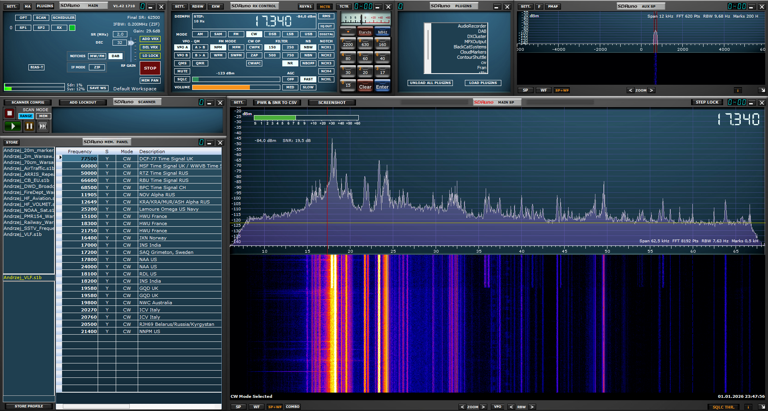The width and height of the screenshot is (768, 411).
Task: Enable noise reduction with the NR button
Action: [290, 63]
